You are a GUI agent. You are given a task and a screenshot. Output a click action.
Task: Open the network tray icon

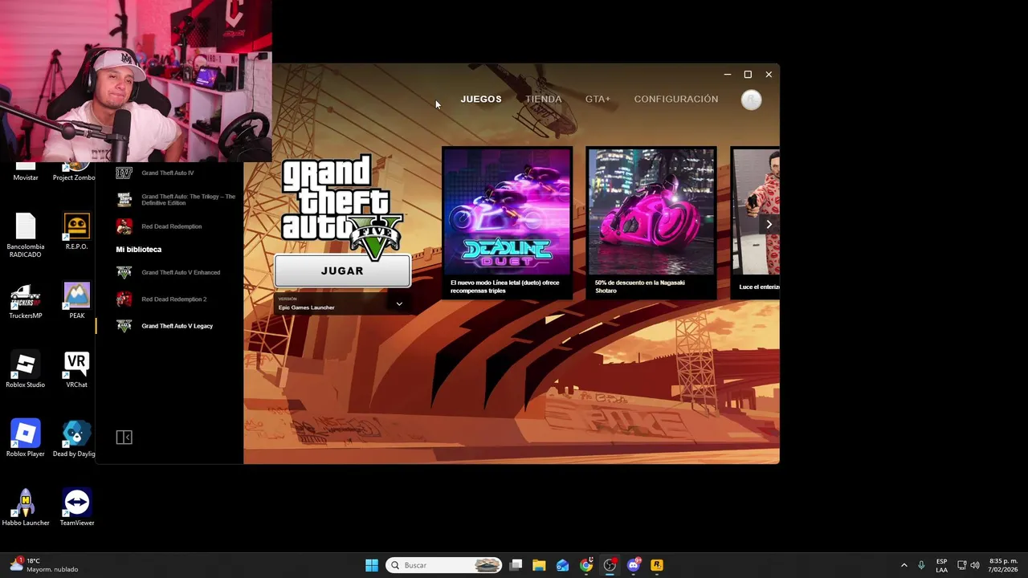[x=962, y=565]
